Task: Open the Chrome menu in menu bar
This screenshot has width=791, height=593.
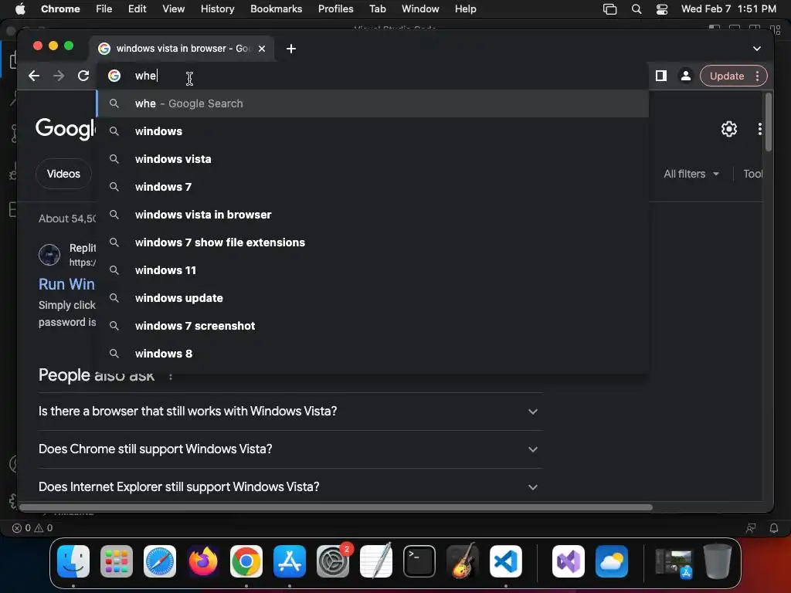Action: click(60, 8)
